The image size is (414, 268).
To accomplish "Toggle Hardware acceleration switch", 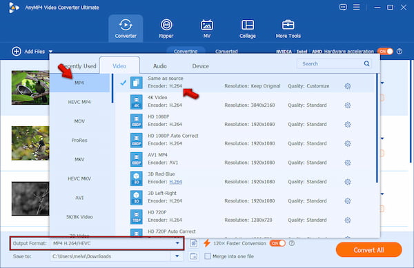I will pos(385,52).
